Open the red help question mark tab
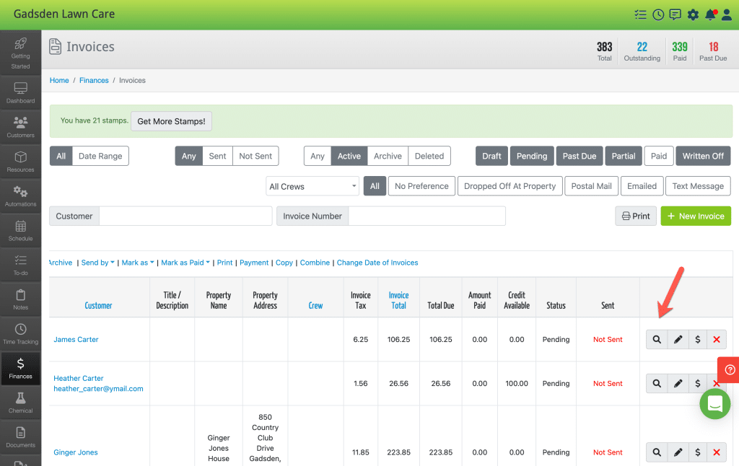The image size is (739, 466). (x=729, y=370)
